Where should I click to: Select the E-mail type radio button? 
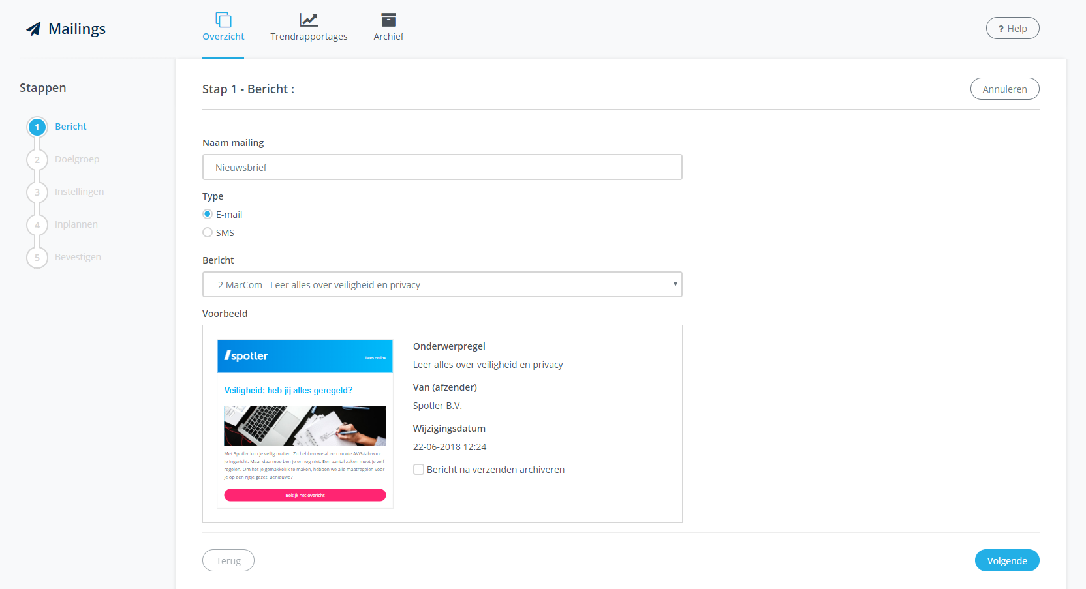coord(208,214)
